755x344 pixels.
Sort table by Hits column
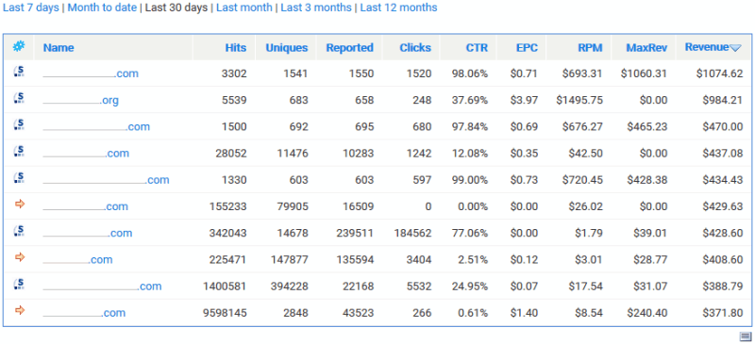[235, 48]
